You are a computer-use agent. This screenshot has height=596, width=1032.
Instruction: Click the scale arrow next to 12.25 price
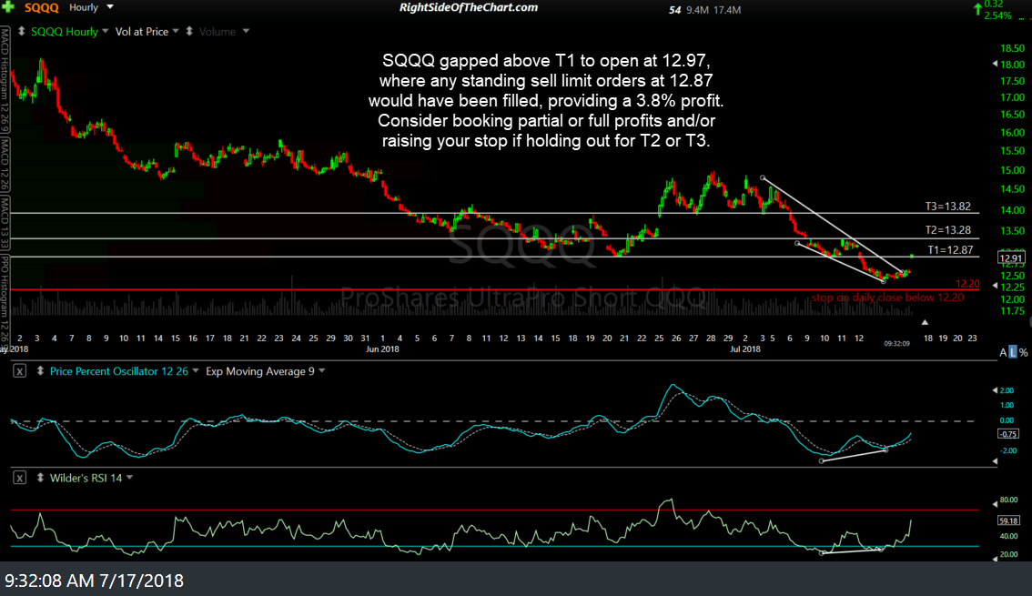click(995, 286)
